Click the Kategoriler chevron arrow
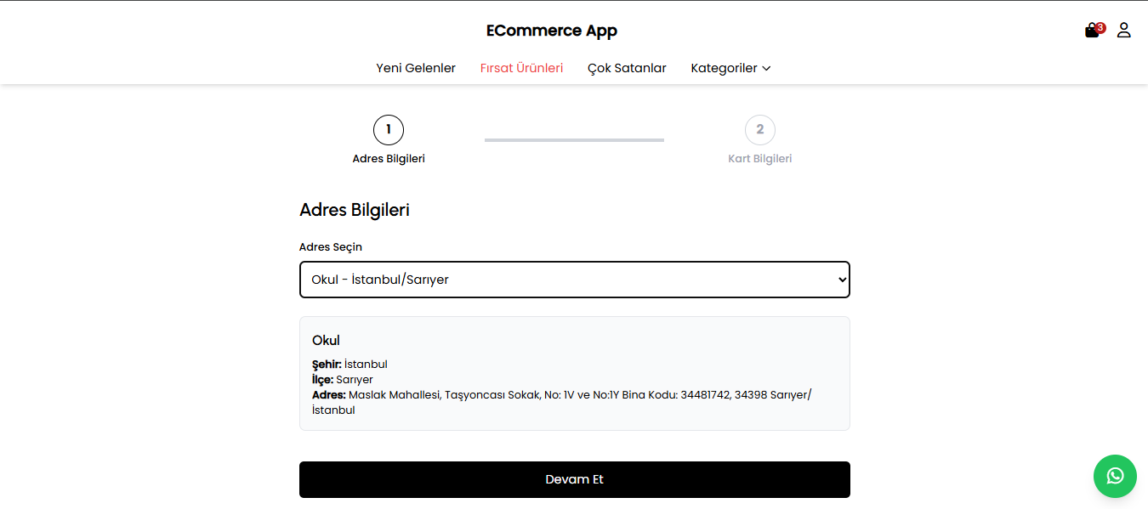The image size is (1148, 509). point(766,68)
